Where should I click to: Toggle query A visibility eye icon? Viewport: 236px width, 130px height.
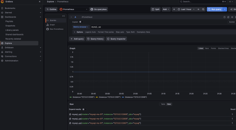click(x=232, y=17)
